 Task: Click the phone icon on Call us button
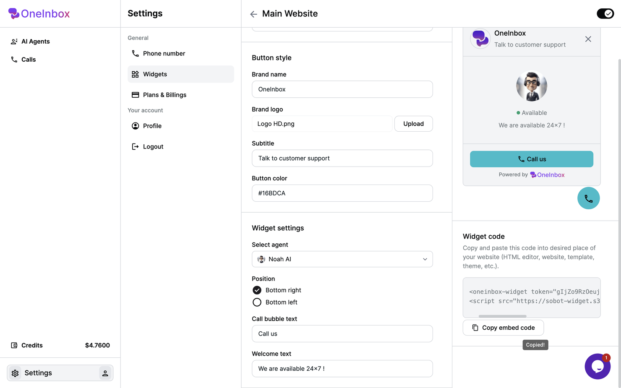pos(521,159)
